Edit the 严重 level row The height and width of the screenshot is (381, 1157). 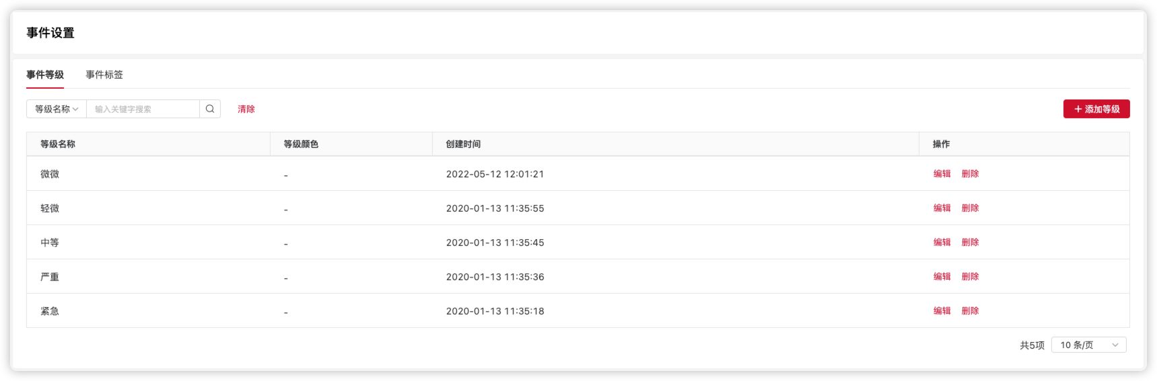[x=942, y=277]
